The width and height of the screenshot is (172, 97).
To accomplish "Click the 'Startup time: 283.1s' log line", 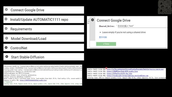I will 127,78.
